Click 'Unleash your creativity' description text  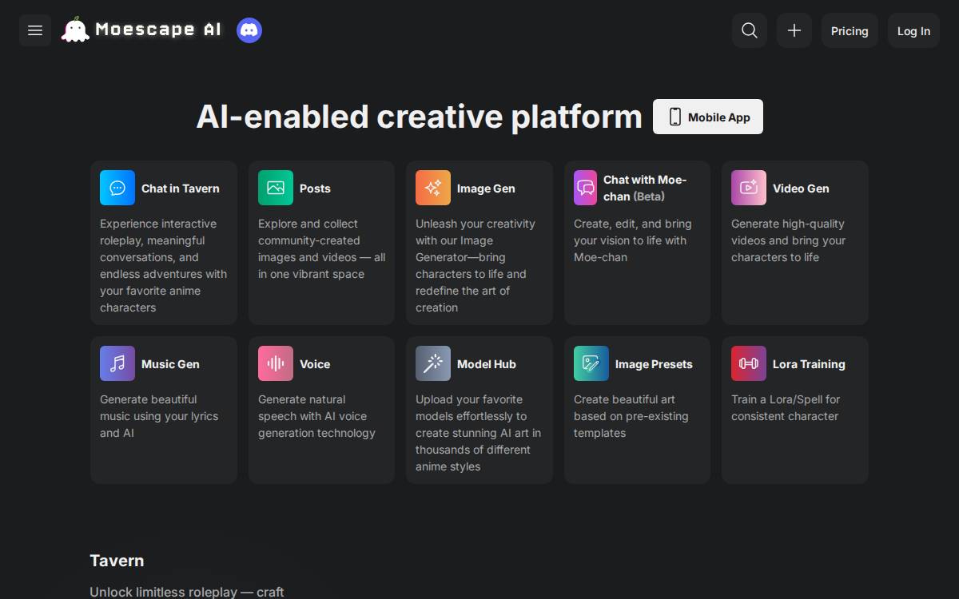(476, 265)
